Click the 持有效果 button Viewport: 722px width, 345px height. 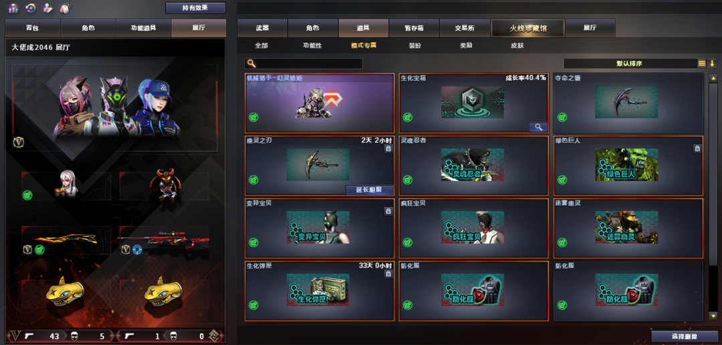point(195,8)
